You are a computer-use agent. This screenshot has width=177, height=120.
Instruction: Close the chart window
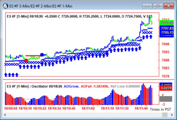click(x=168, y=6)
